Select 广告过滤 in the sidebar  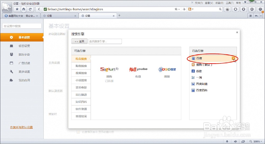click(x=22, y=63)
